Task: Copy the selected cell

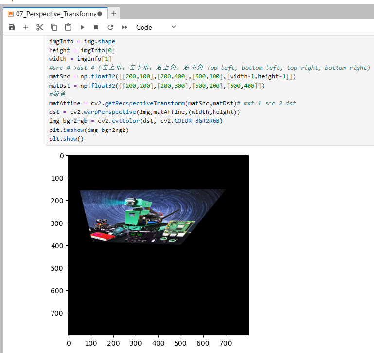Action: 54,27
